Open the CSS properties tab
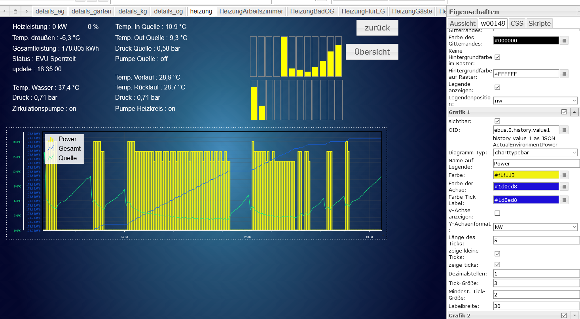The width and height of the screenshot is (580, 319). click(517, 23)
